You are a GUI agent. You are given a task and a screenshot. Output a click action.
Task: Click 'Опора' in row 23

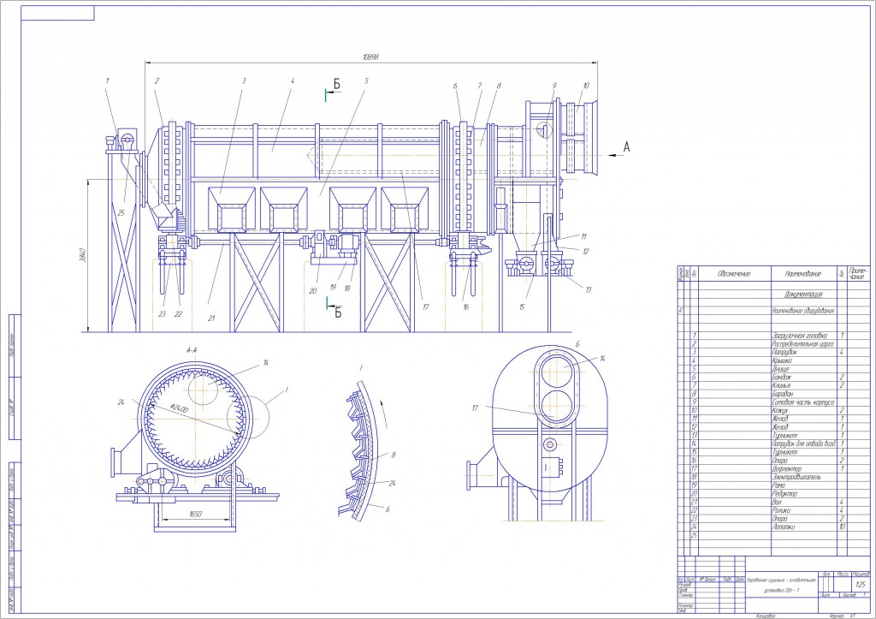pos(780,519)
